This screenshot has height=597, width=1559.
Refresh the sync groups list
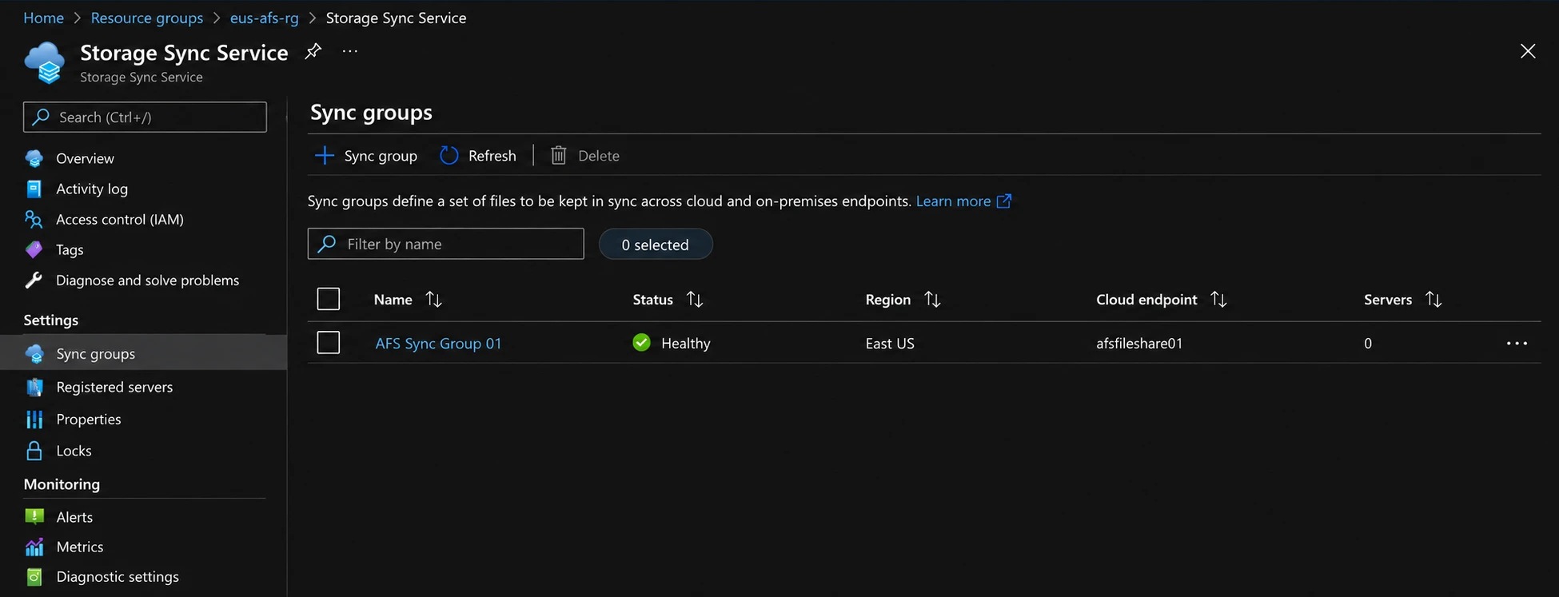[x=478, y=156]
